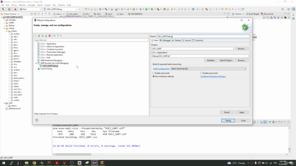The width and height of the screenshot is (296, 166).
Task: Click Eclipse icon in the taskbar
Action: point(94,163)
